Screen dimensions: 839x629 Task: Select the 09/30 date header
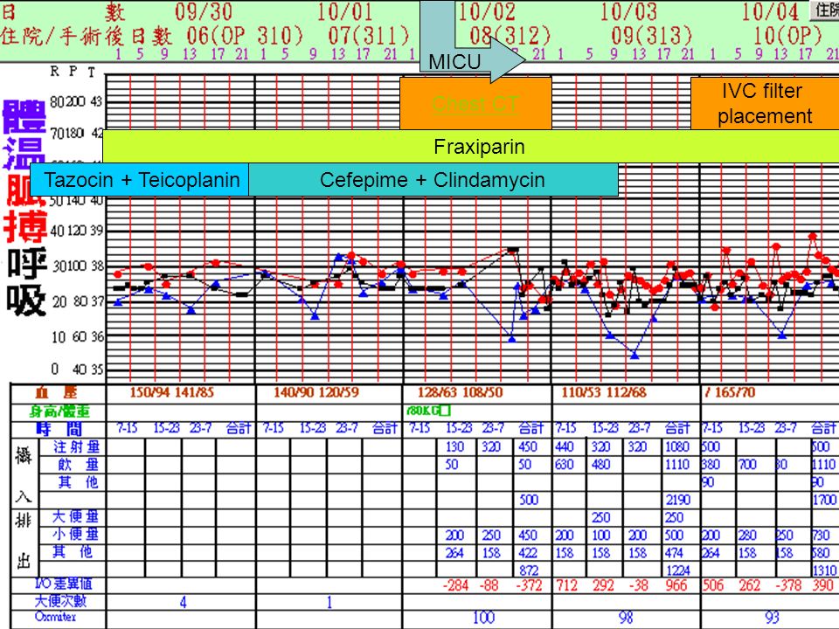coord(204,11)
